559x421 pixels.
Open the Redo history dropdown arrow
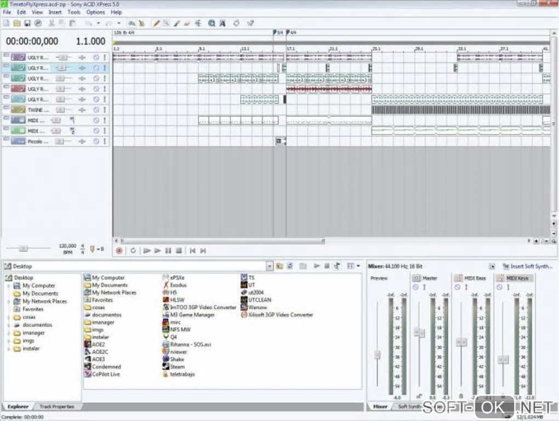[119, 23]
